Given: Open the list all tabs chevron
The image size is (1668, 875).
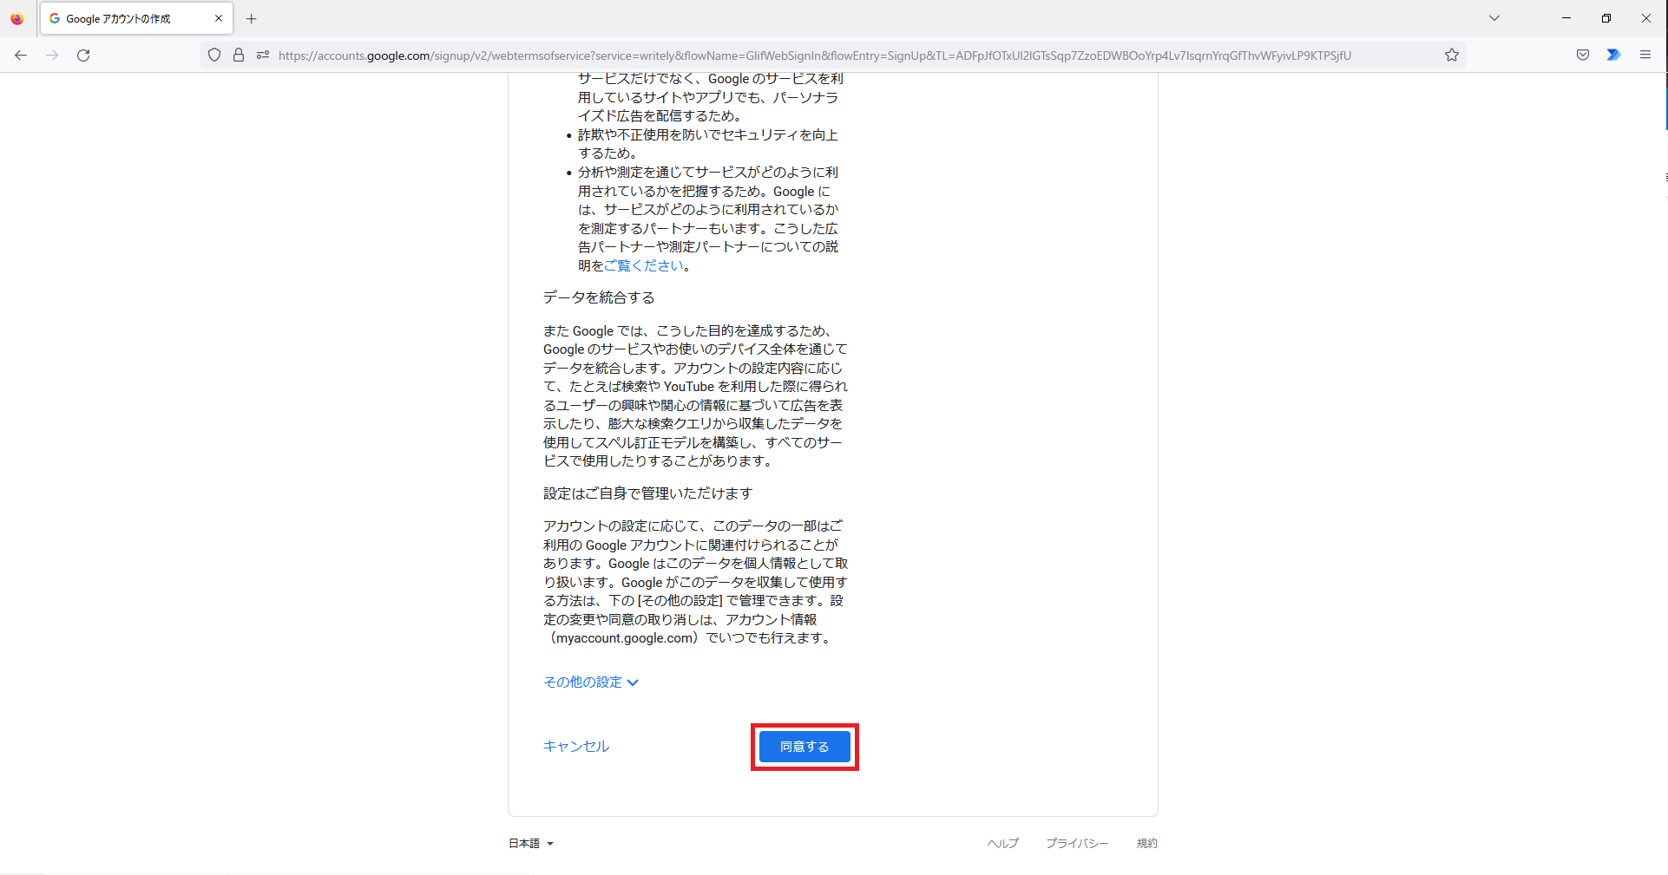Looking at the screenshot, I should [1494, 18].
